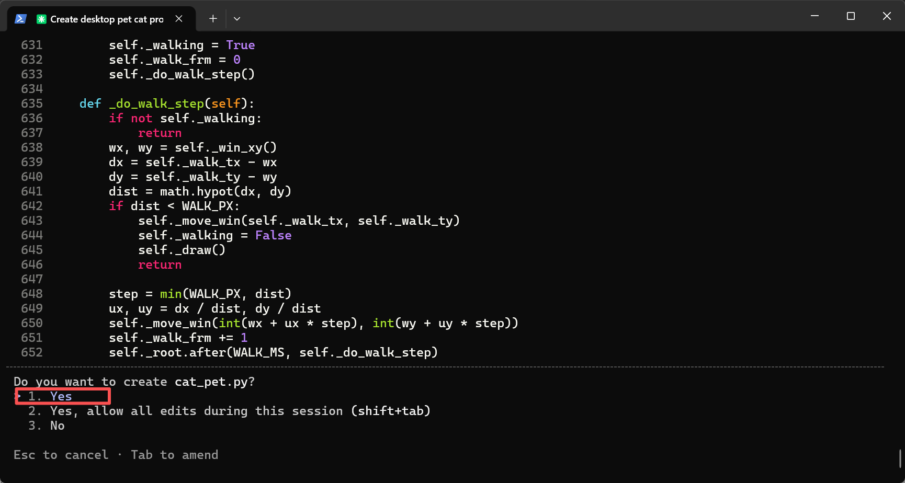Click line 651 'self._walk_frm += 1'
The image size is (905, 483).
point(178,338)
